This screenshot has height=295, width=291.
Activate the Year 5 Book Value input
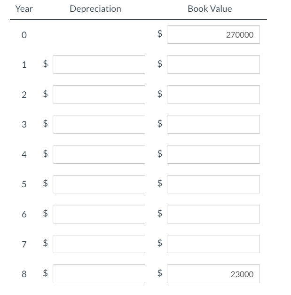213,184
